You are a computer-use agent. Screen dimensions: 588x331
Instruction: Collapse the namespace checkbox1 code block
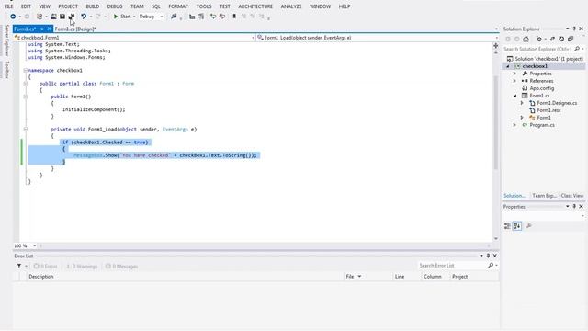coord(25,70)
